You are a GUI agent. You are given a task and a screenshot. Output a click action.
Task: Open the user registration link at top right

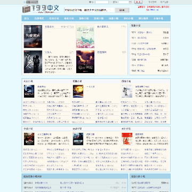click(164, 2)
